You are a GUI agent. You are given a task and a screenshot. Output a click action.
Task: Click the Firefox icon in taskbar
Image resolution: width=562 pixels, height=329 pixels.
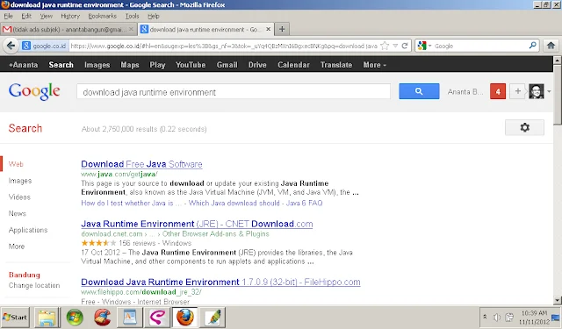[x=185, y=318]
